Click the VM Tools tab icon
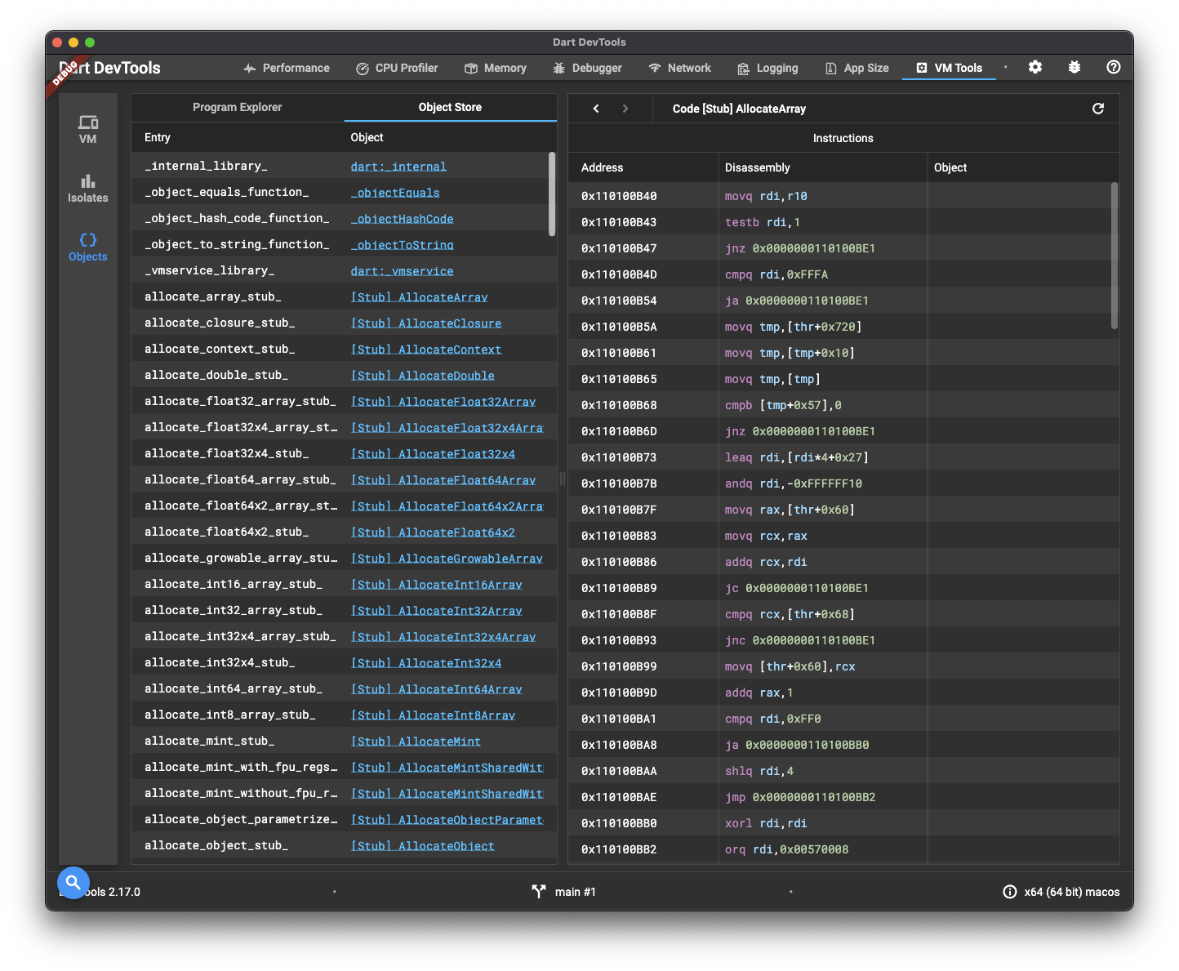This screenshot has width=1179, height=971. pyautogui.click(x=922, y=68)
